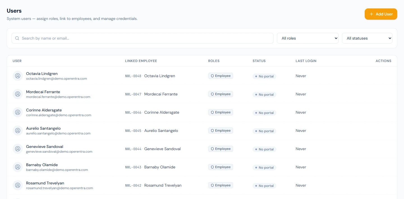
Task: Click Rosamund Trevelyan's user avatar icon
Action: pos(18,185)
